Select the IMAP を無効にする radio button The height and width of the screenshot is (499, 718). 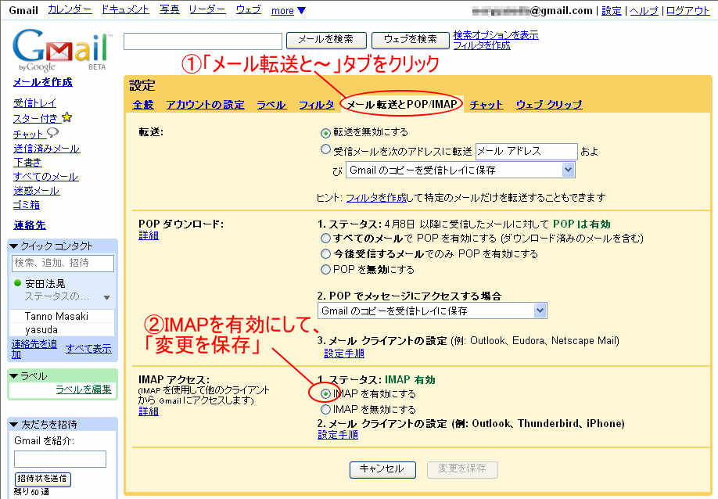click(x=325, y=409)
